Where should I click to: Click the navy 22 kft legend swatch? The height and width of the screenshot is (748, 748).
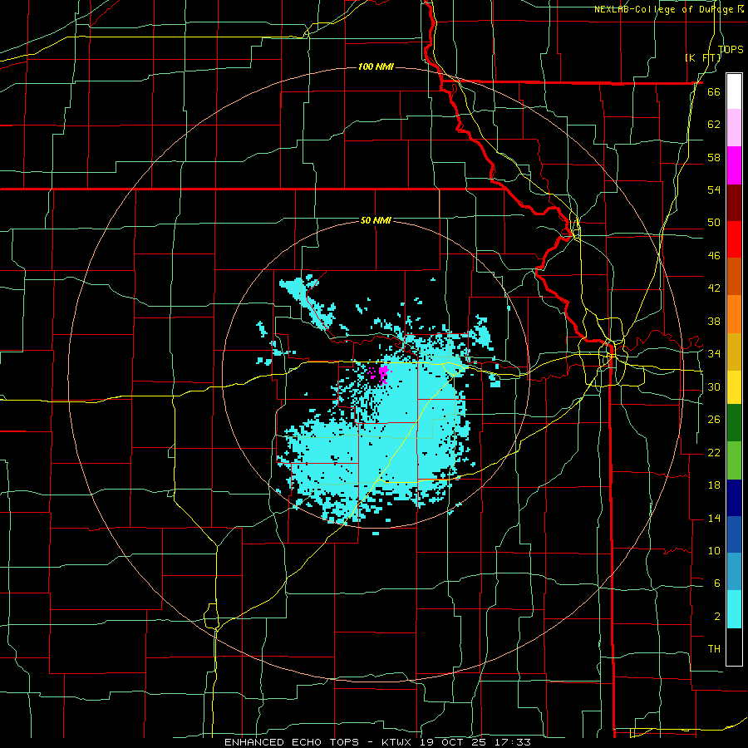pyautogui.click(x=734, y=498)
